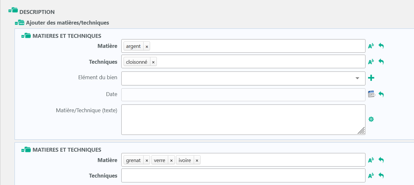The width and height of the screenshot is (414, 185).
Task: Remove the argent tag from Matière
Action: tap(147, 47)
